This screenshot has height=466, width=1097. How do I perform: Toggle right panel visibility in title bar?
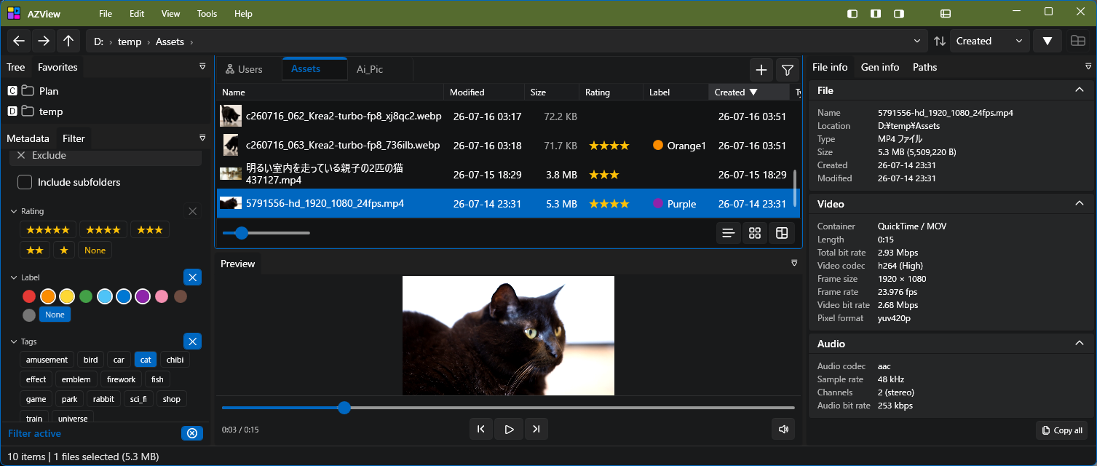tap(900, 13)
